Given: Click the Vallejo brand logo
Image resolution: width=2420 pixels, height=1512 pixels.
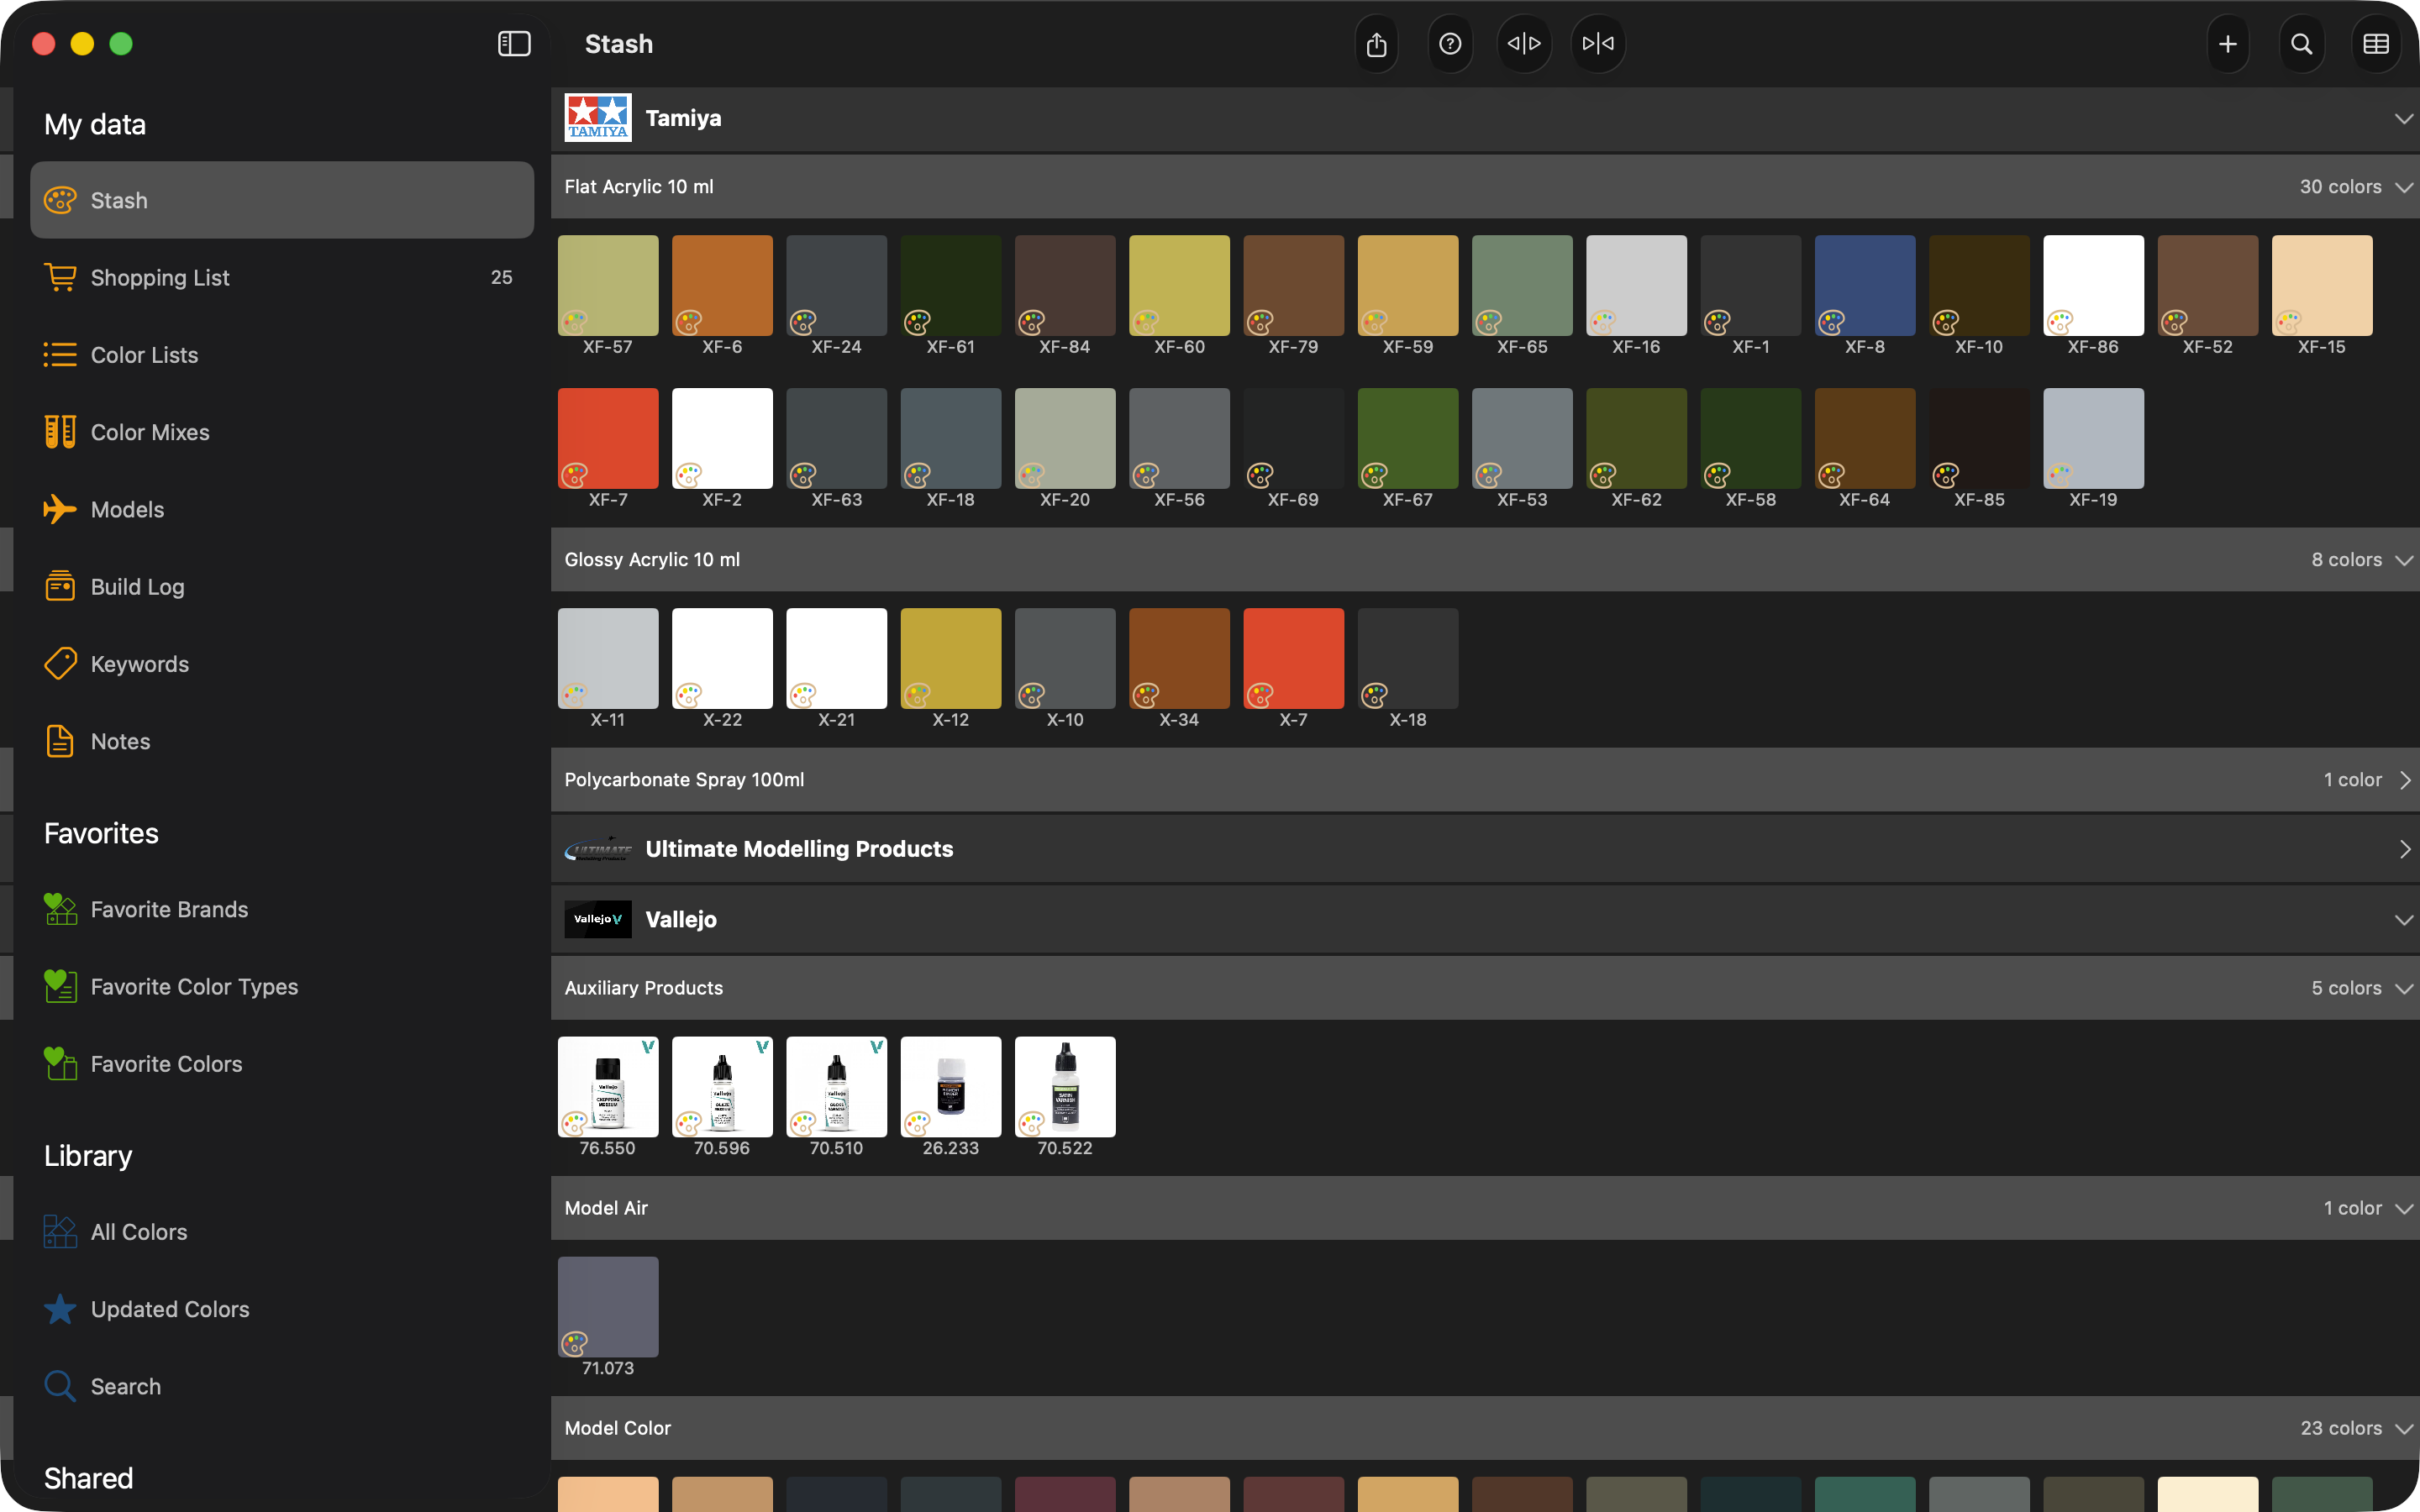Looking at the screenshot, I should (598, 919).
